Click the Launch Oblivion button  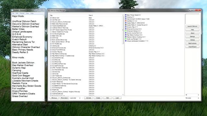click(x=192, y=26)
